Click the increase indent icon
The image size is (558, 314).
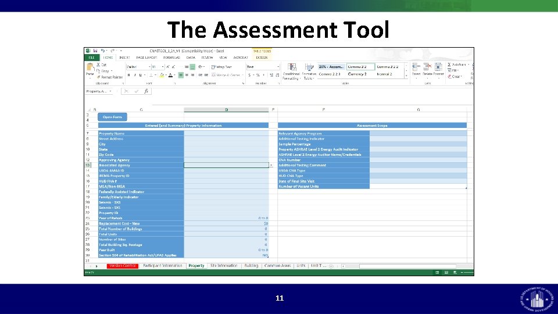[x=206, y=75]
